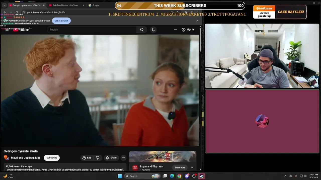This screenshot has width=321, height=180.
Task: Close the Sveriges dyraste skola tab
Action: [43, 5]
